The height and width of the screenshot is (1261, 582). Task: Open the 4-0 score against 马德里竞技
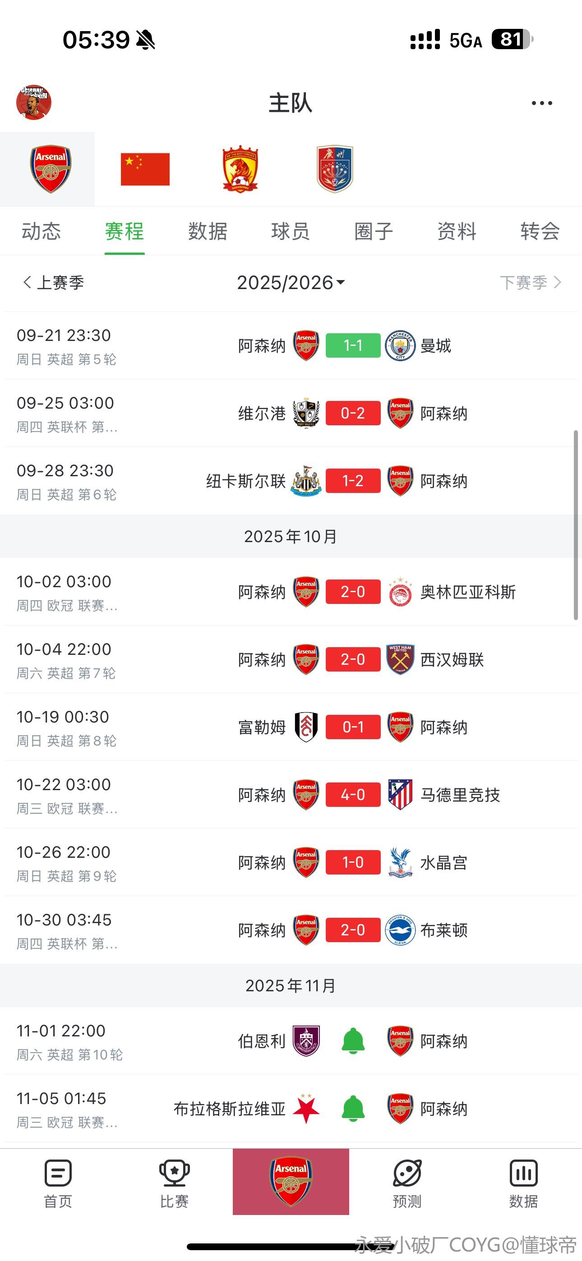pyautogui.click(x=353, y=795)
